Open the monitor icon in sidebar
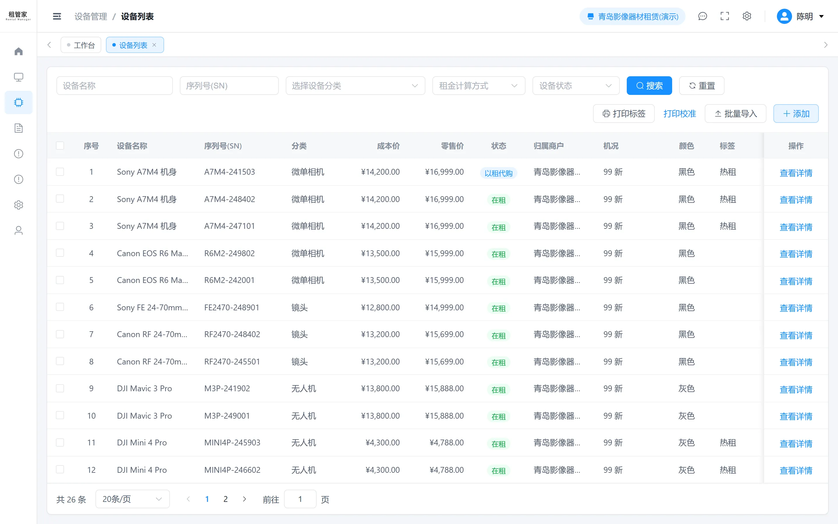 pos(19,77)
